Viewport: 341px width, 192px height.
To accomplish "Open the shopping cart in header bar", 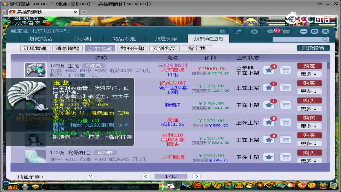I will click(x=286, y=31).
